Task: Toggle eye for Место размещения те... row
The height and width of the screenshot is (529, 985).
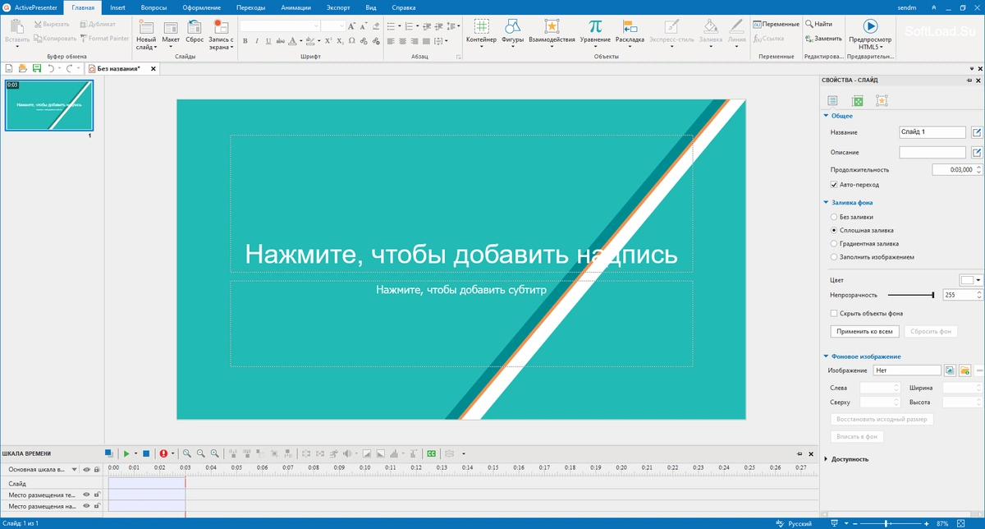Action: coord(87,494)
